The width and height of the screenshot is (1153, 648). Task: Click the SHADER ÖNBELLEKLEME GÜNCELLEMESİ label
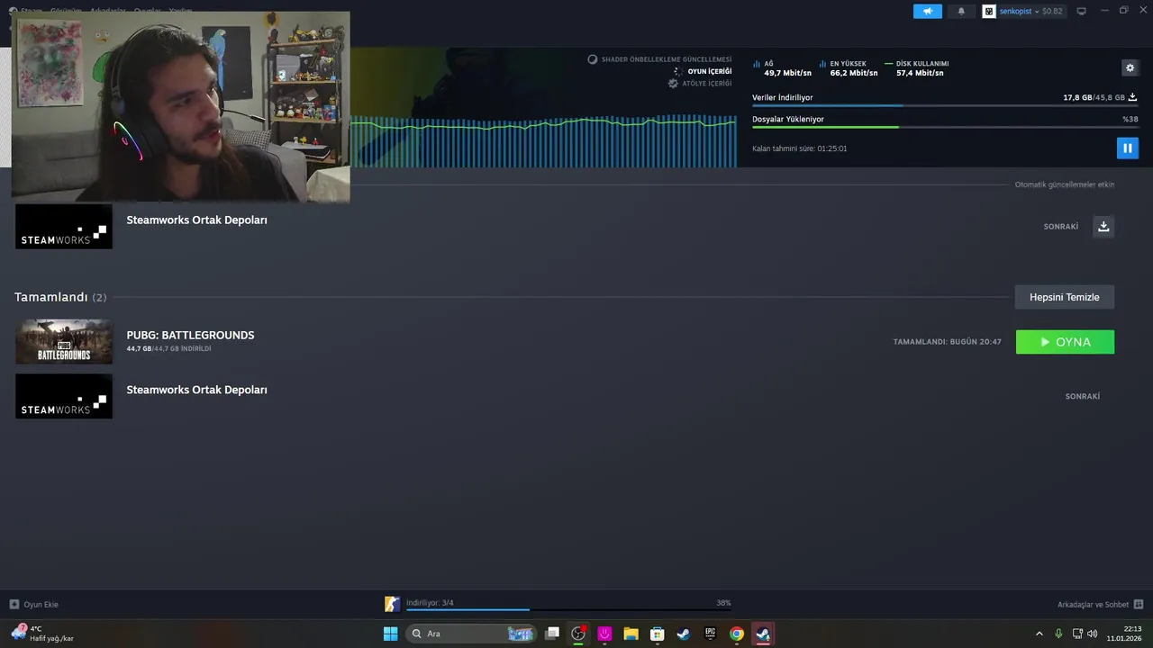tap(667, 59)
